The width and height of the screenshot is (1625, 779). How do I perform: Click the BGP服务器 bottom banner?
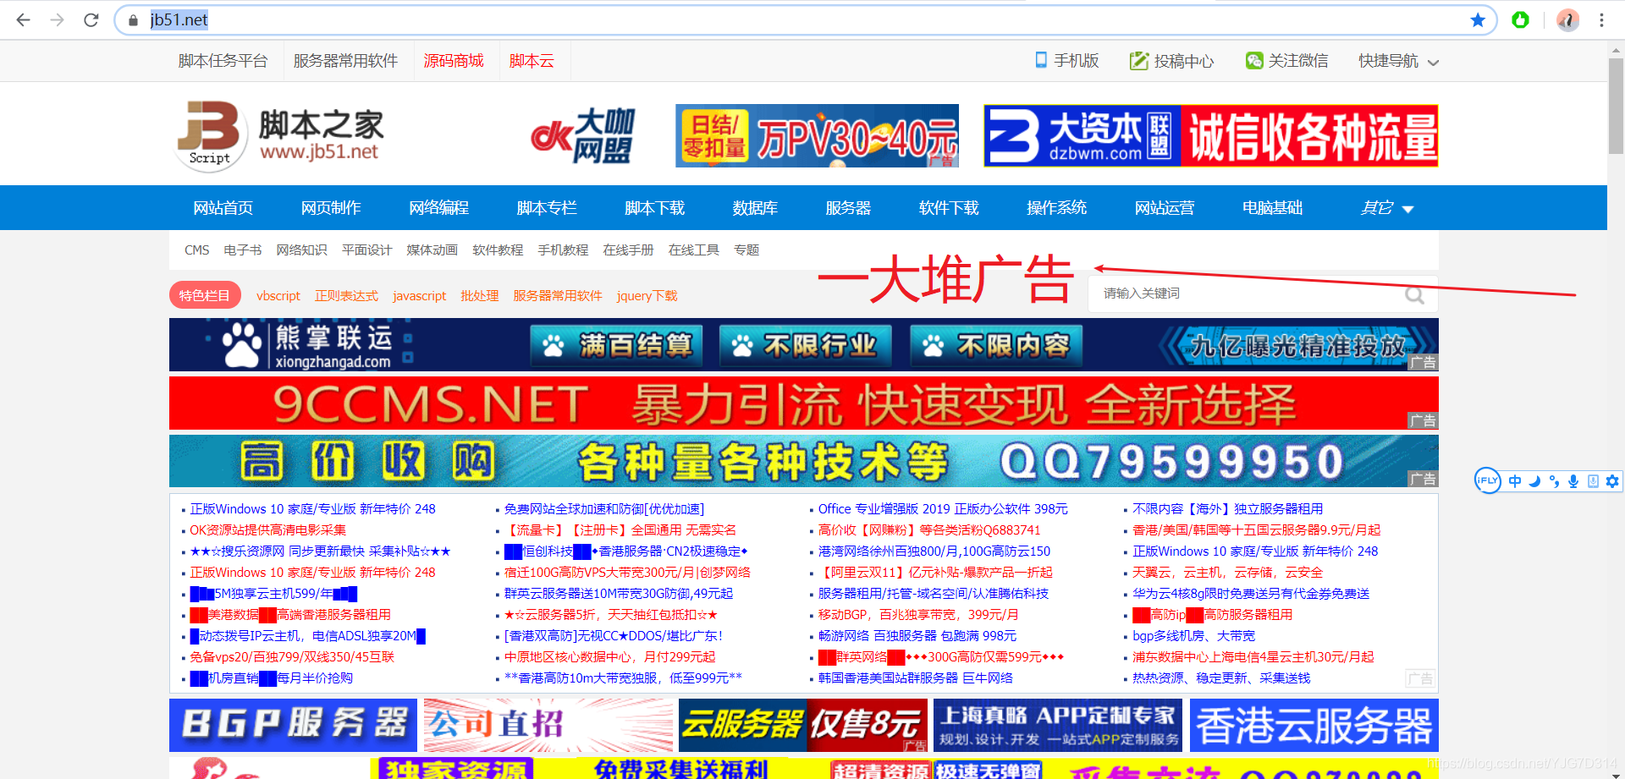click(293, 725)
